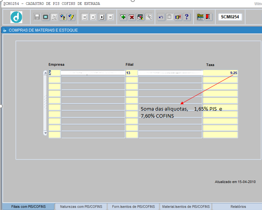Go to first record
Screen dimensions: 262x210
pos(85,17)
